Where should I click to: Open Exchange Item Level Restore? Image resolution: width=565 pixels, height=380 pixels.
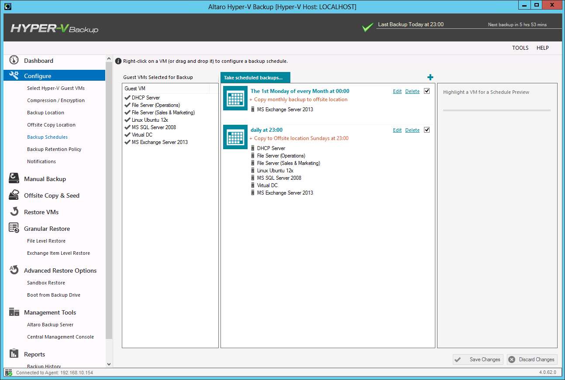59,253
